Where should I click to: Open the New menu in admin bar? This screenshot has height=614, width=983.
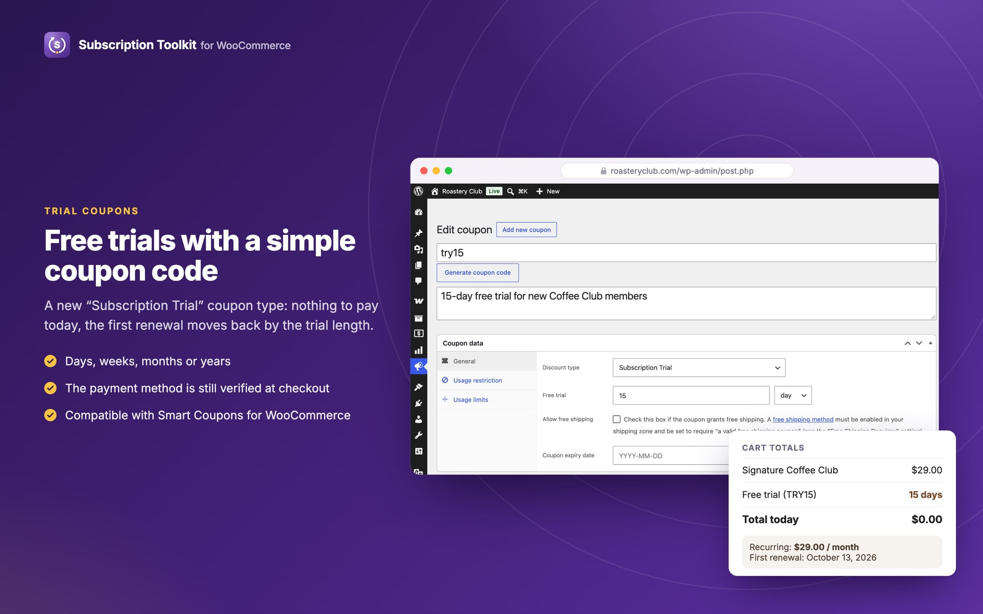(x=548, y=191)
